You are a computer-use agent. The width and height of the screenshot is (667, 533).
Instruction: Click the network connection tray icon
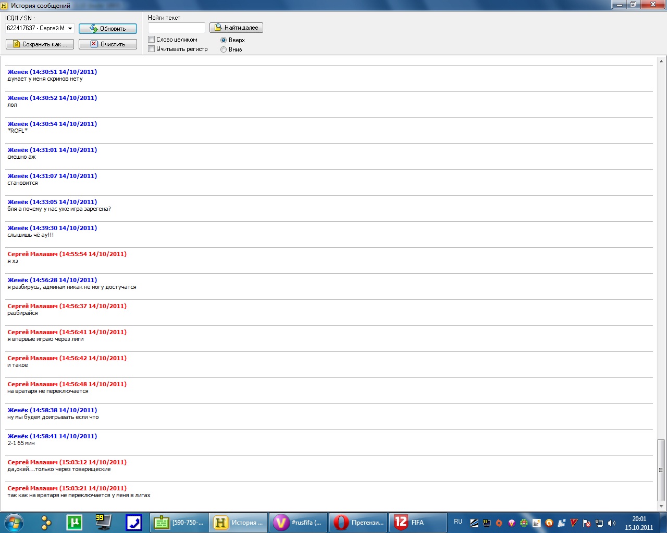coord(599,523)
